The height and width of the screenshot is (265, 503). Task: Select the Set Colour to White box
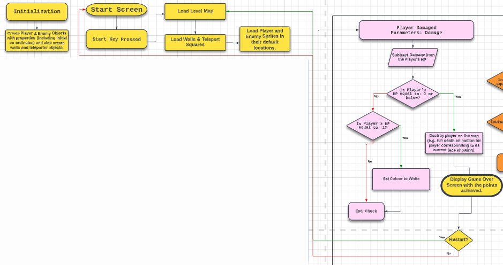[401, 179]
